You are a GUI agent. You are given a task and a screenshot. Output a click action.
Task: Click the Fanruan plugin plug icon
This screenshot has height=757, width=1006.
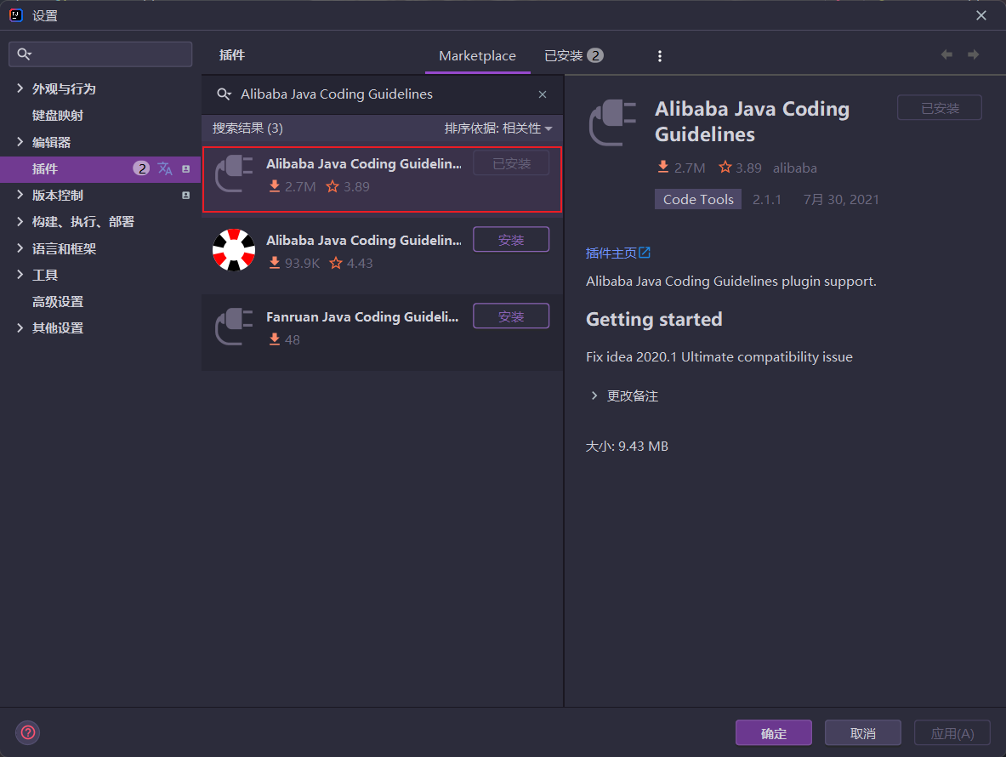[x=234, y=327]
